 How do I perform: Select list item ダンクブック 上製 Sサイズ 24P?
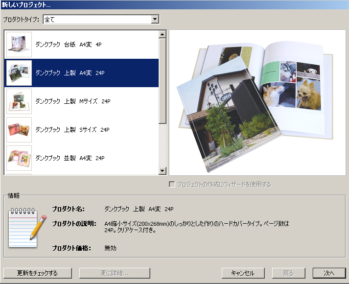81,130
